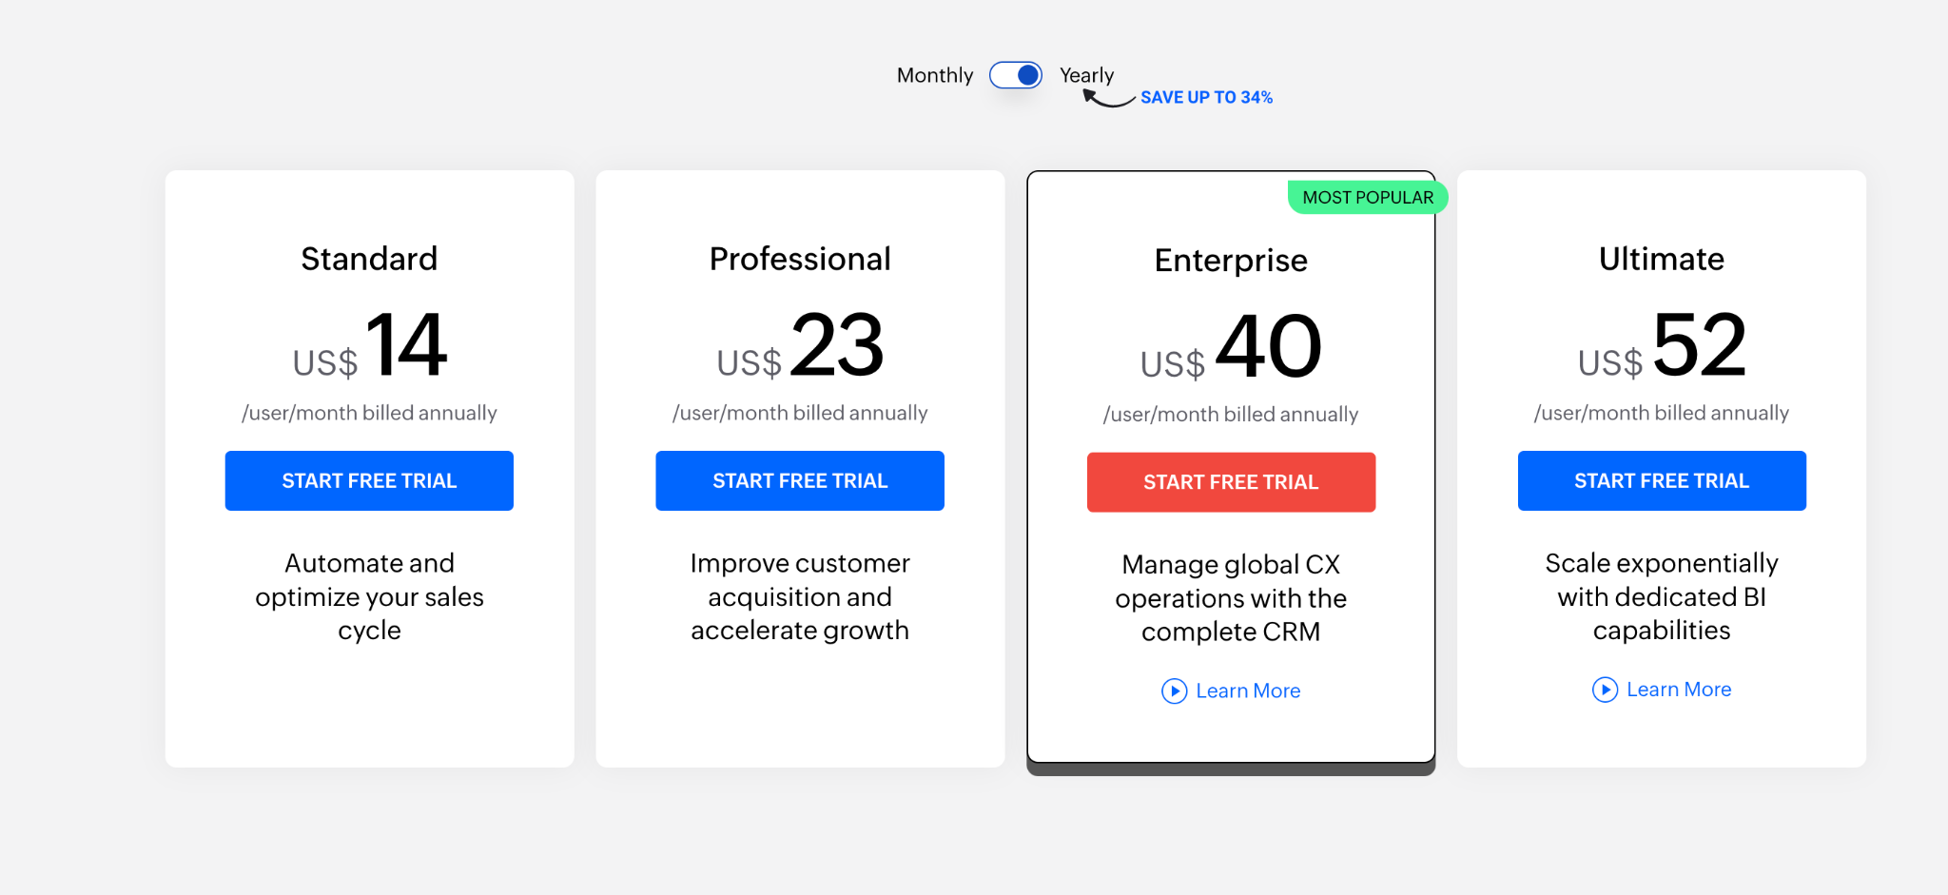Image resolution: width=1948 pixels, height=895 pixels.
Task: Click the Professional plan title
Action: (800, 259)
